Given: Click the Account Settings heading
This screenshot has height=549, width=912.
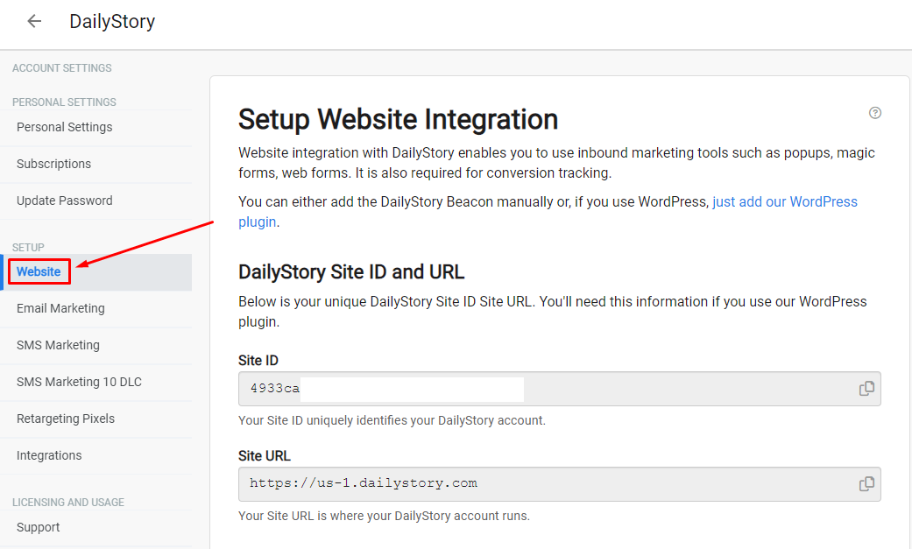Looking at the screenshot, I should [61, 68].
